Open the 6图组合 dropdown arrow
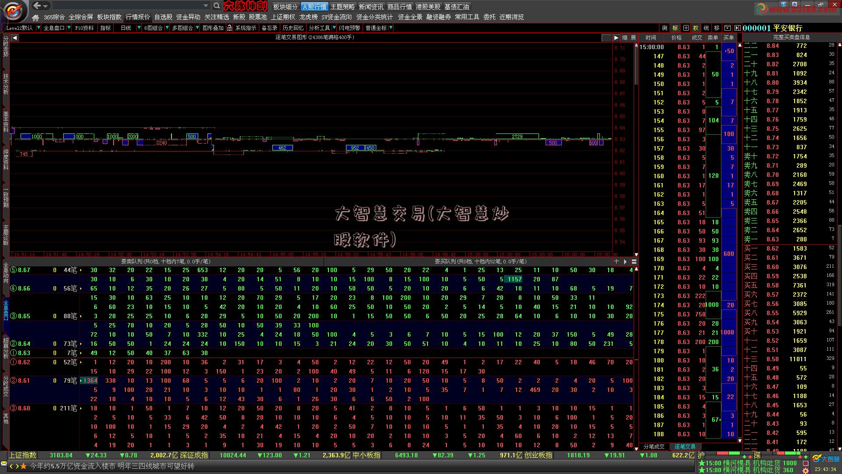 tap(167, 28)
